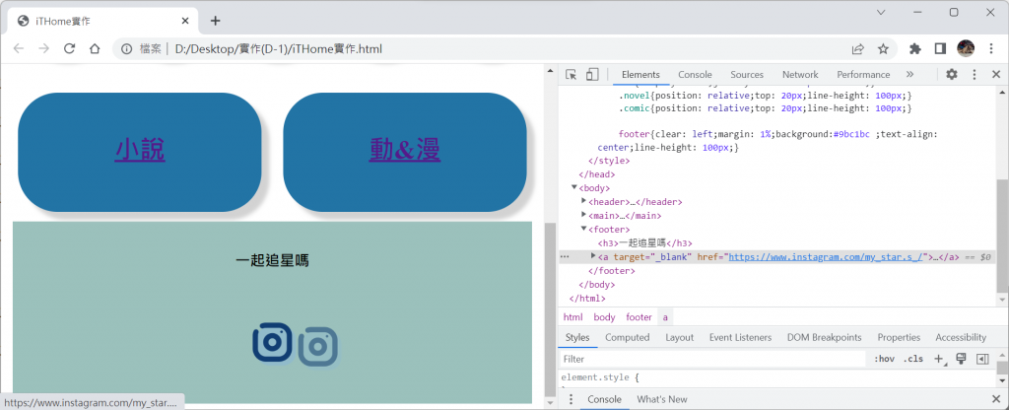Close the iTHome實作 tab
Screen dimensions: 1009x410
click(x=185, y=21)
